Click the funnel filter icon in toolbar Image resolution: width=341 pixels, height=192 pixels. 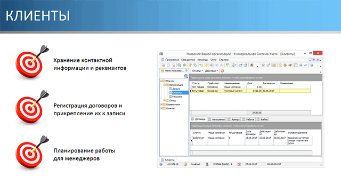click(190, 65)
